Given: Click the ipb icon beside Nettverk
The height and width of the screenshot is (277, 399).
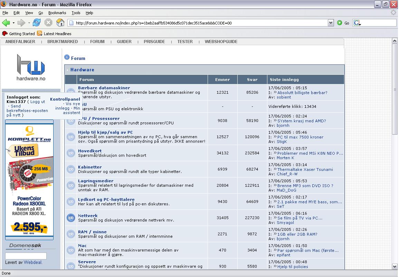Looking at the screenshot, I should tap(71, 218).
